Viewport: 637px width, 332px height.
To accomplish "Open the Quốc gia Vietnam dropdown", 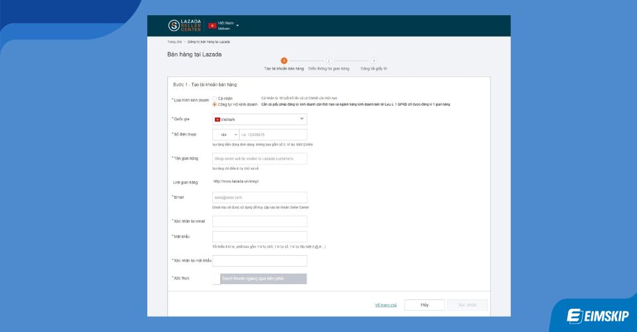I will point(259,119).
